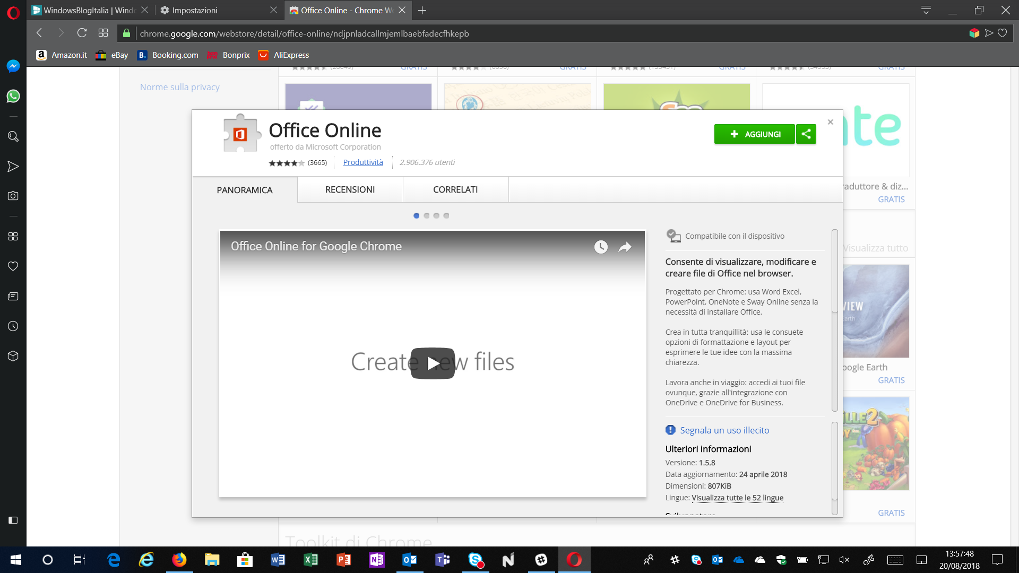The width and height of the screenshot is (1019, 573).
Task: Open Bonprix bookmark
Action: coord(228,55)
